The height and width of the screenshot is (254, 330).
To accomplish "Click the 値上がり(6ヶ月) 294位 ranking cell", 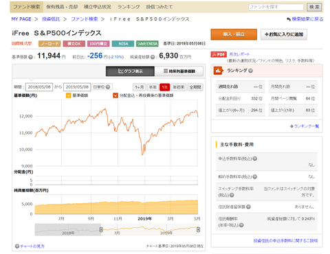I will pos(241,111).
